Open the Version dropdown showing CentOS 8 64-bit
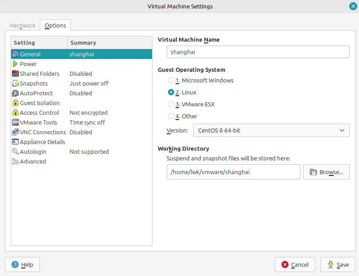 click(x=271, y=130)
